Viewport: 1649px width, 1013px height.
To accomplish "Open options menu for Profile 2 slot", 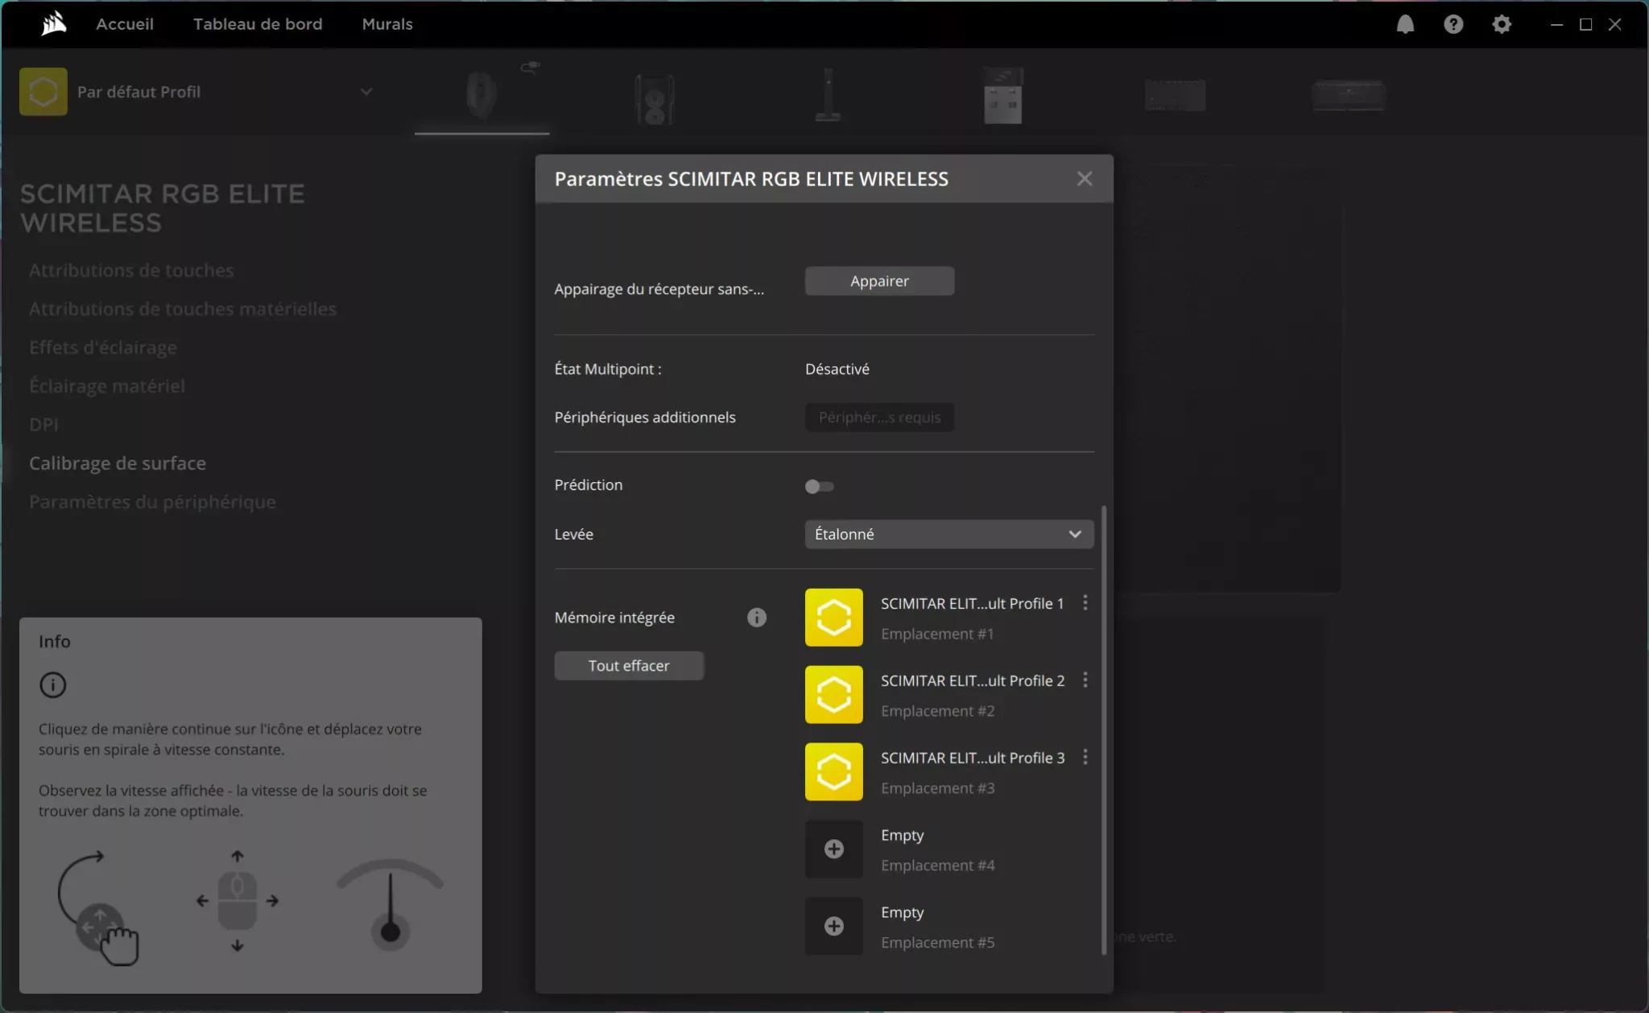I will coord(1085,680).
